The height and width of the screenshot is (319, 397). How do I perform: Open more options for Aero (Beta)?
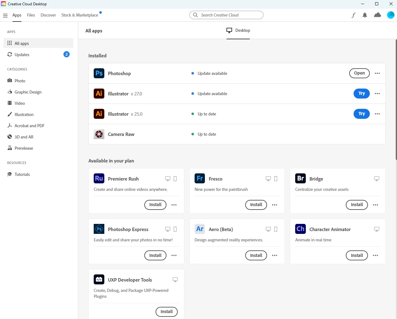tap(275, 255)
